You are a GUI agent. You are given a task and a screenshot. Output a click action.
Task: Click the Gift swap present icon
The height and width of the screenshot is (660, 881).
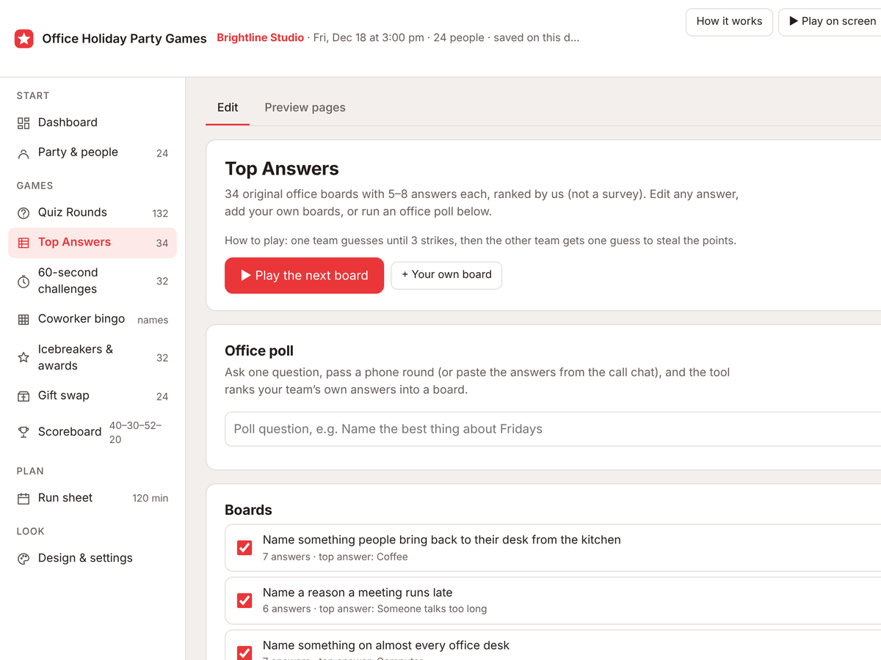coord(23,396)
